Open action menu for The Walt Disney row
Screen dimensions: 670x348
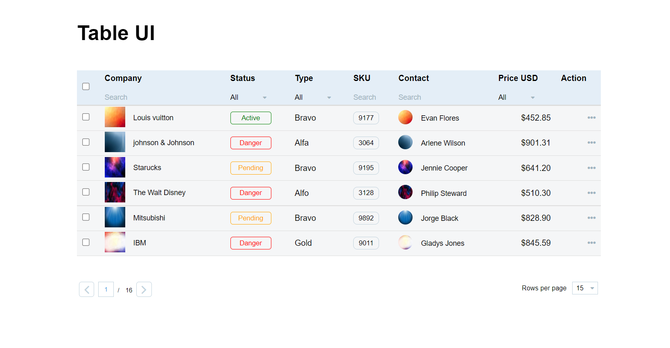(591, 193)
